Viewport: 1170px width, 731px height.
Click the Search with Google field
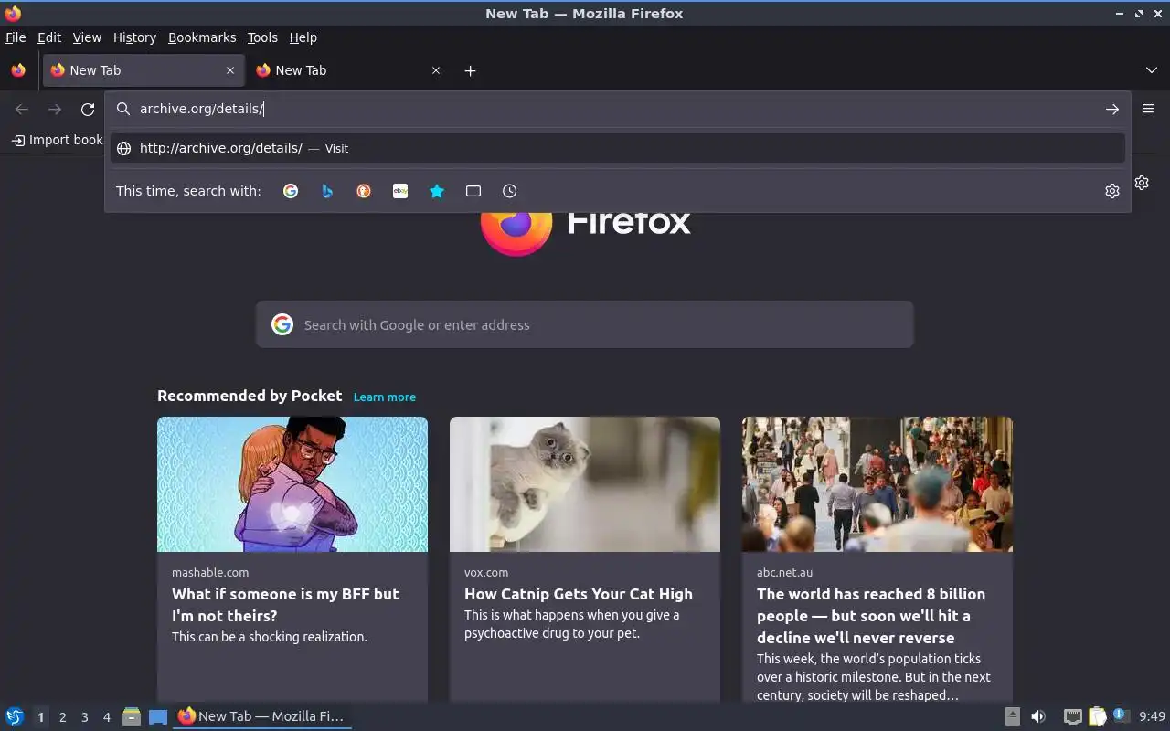[585, 324]
